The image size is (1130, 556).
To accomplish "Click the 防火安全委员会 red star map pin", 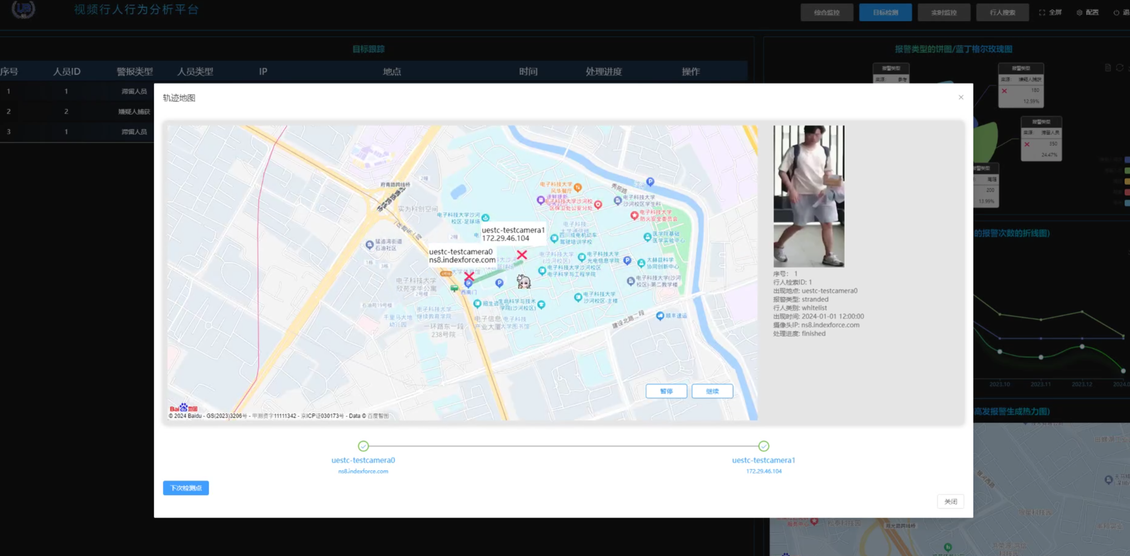I will point(634,215).
